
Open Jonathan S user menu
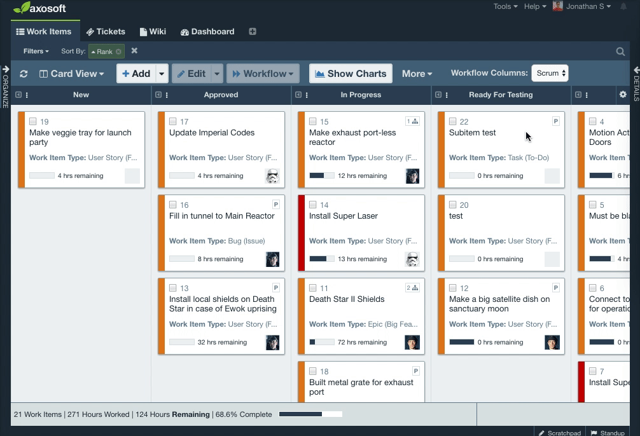(x=588, y=6)
